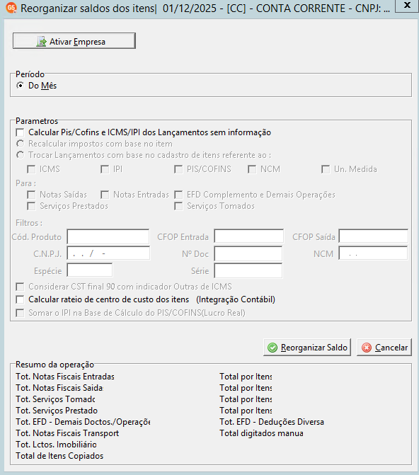Viewport: 419px width, 475px height.
Task: Tick the ICMS checkbox
Action: point(31,169)
